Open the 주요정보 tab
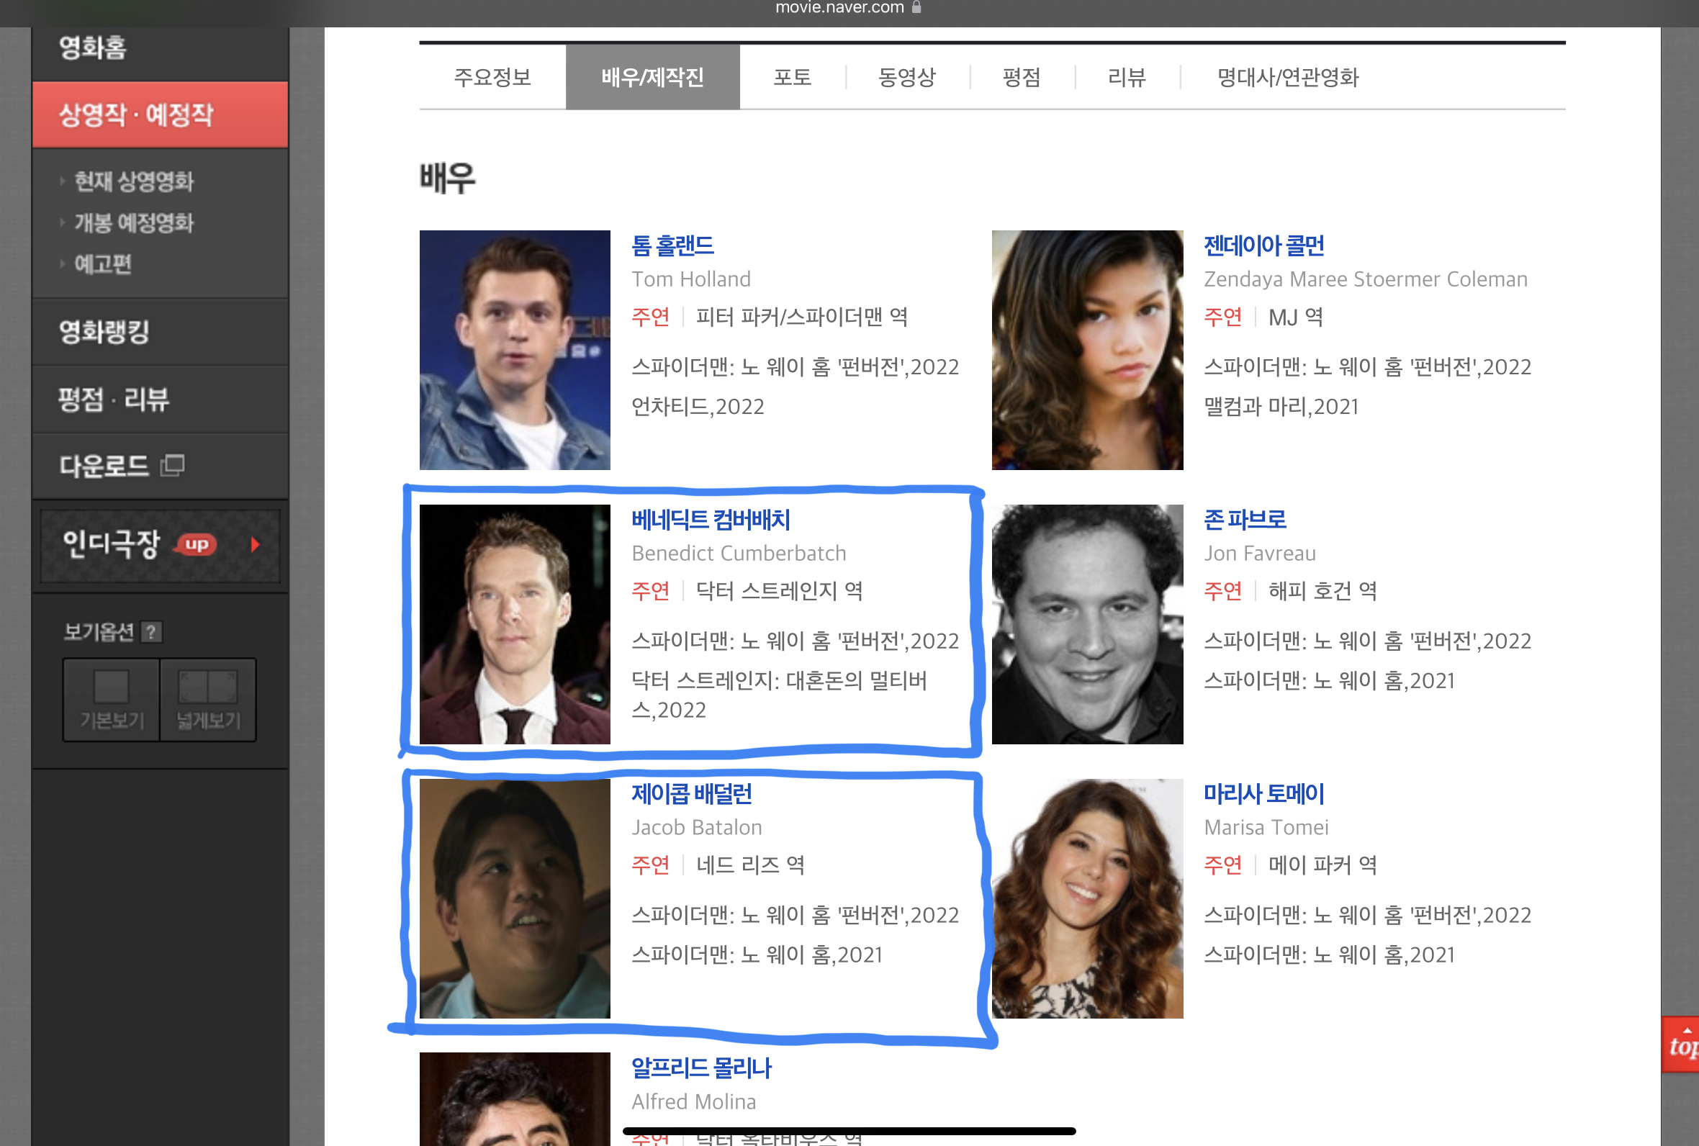This screenshot has height=1146, width=1699. click(x=492, y=78)
